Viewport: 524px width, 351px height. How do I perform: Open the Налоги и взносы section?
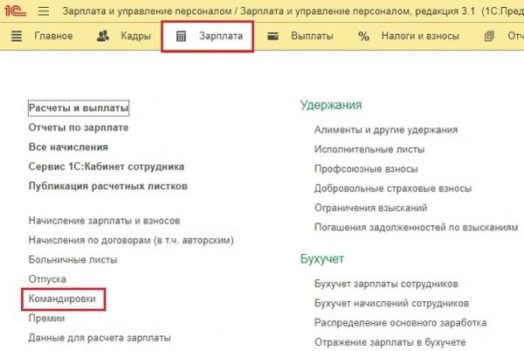click(x=420, y=36)
